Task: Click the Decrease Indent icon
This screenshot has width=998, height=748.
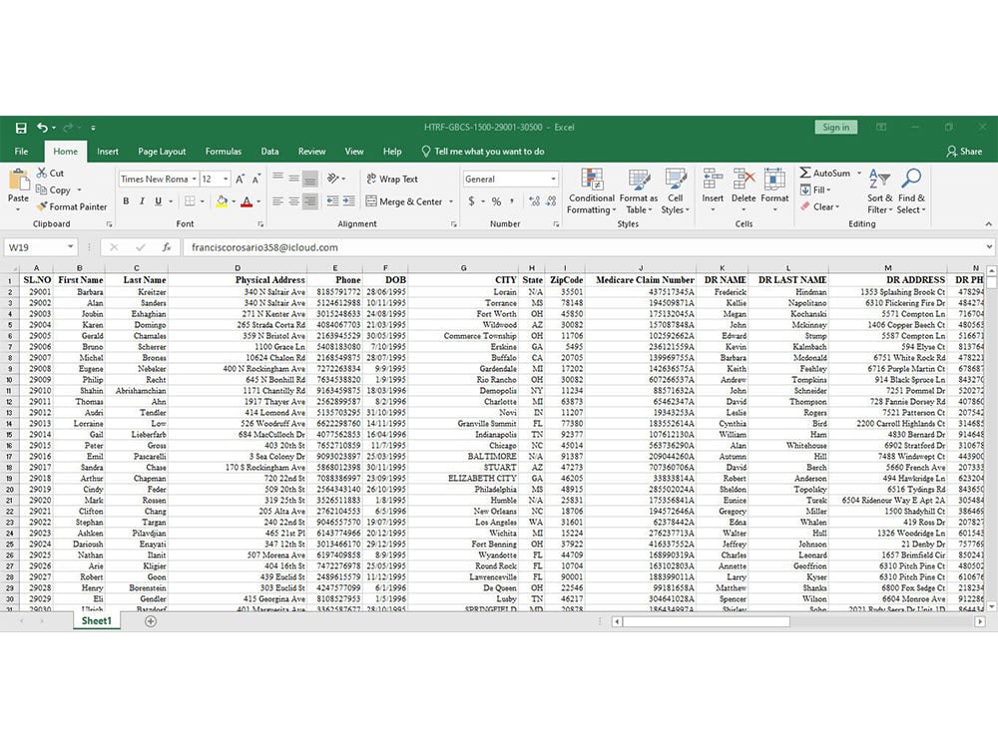Action: [333, 201]
